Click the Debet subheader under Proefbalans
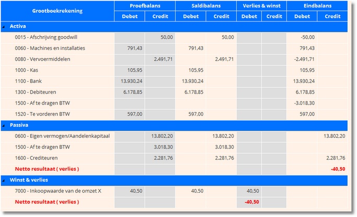This screenshot has width=357, height=217. click(130, 17)
